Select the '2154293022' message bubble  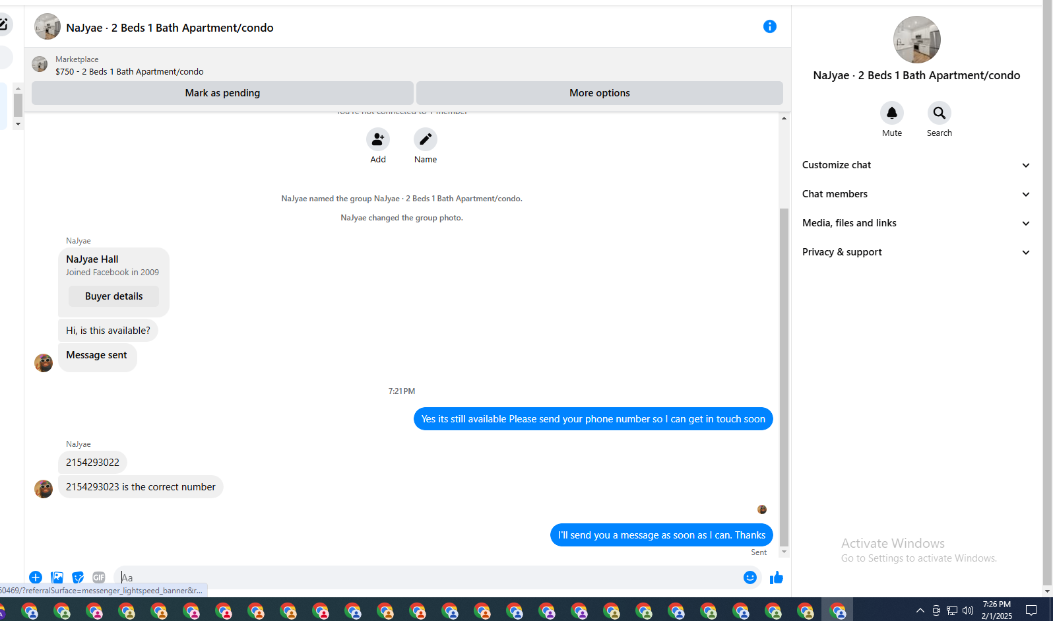(92, 463)
